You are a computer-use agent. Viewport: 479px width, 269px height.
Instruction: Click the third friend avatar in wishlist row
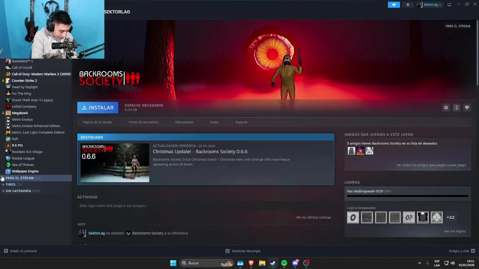tap(369, 151)
